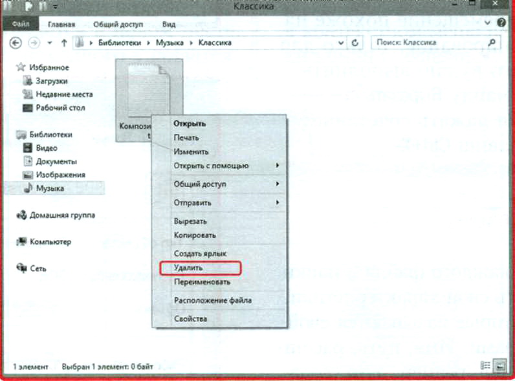This screenshot has width=515, height=381.
Task: Open the Компьютер node
Action: click(x=50, y=241)
